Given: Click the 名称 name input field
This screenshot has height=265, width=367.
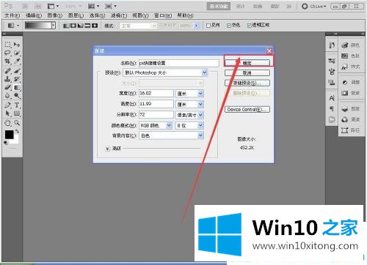Looking at the screenshot, I should tap(179, 63).
